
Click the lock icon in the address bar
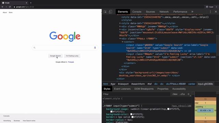(14, 7)
